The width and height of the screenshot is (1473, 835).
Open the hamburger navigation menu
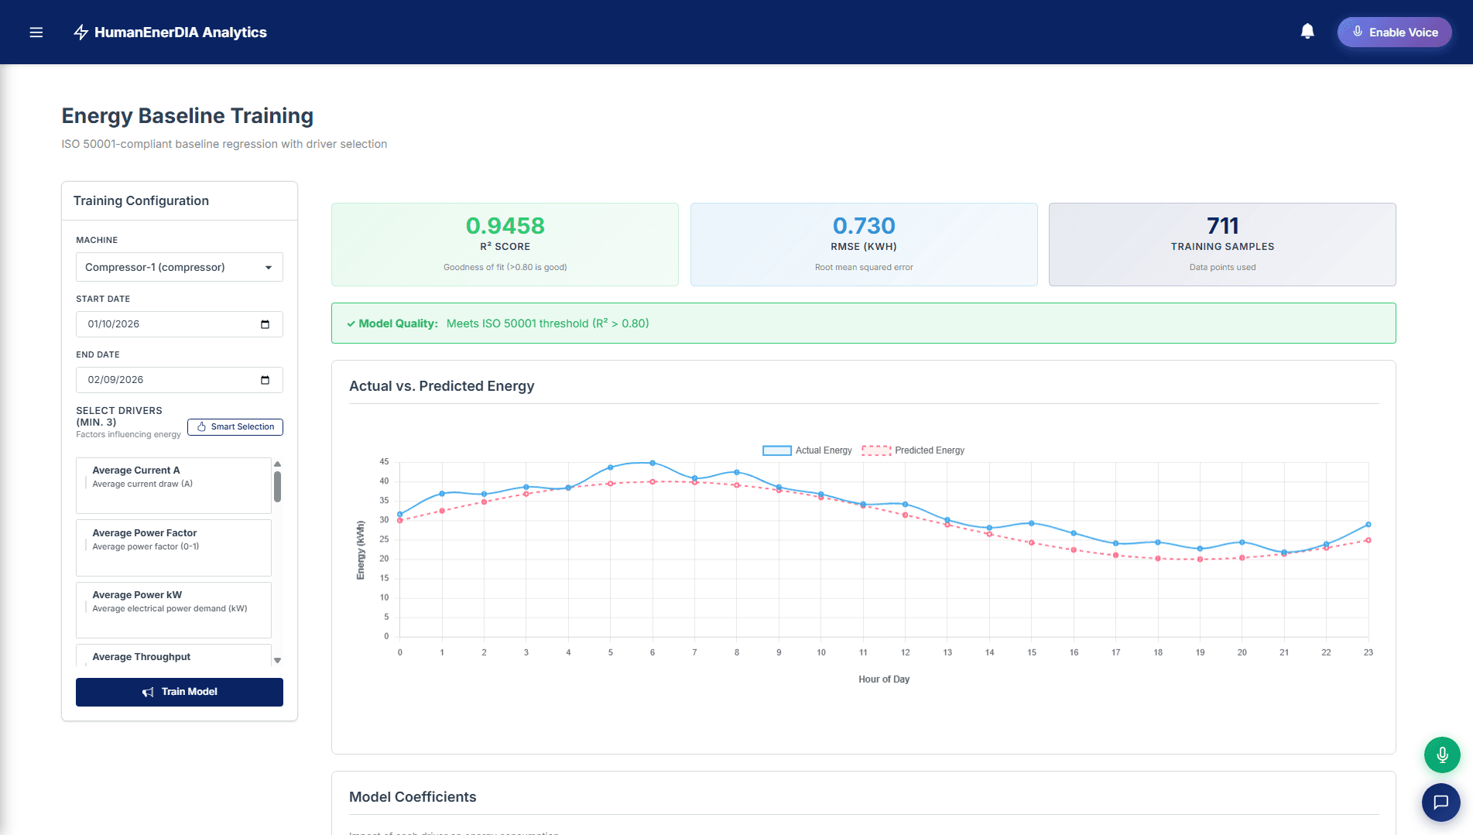pos(36,32)
